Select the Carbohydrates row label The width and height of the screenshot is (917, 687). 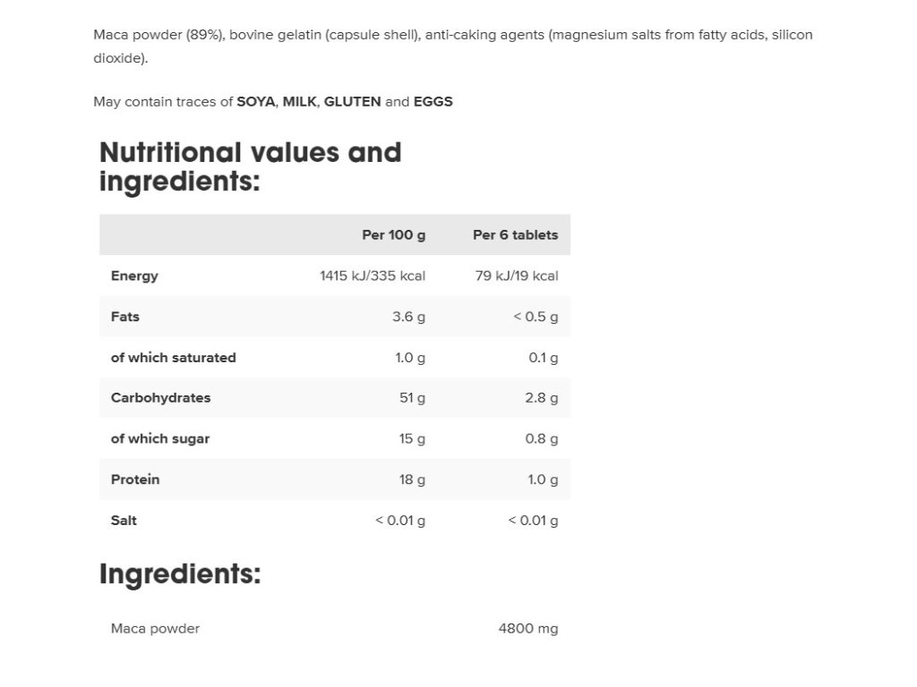[x=160, y=398]
